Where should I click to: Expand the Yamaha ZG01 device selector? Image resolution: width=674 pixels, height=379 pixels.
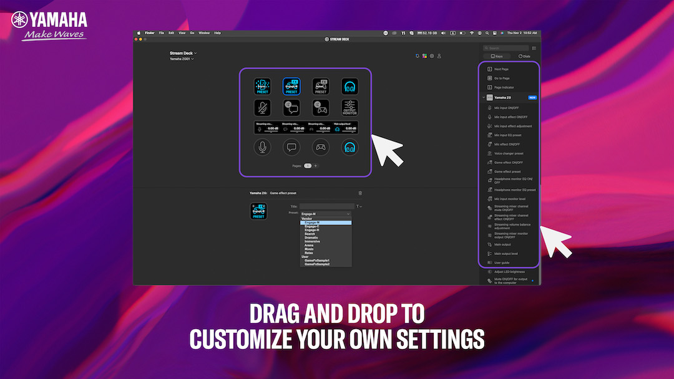click(182, 59)
